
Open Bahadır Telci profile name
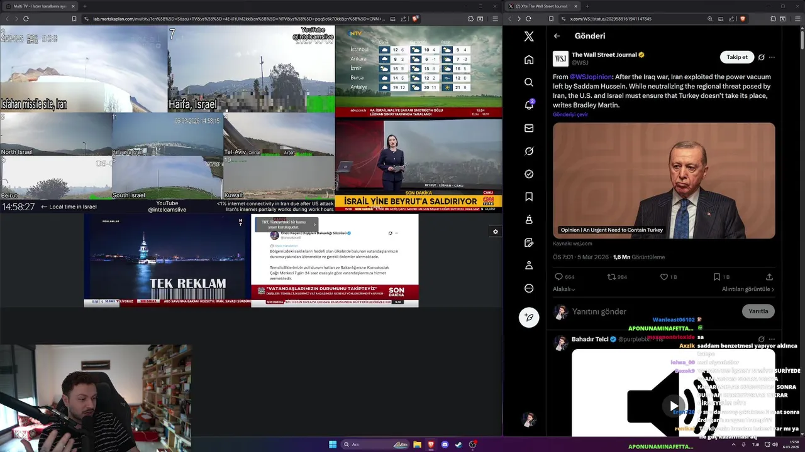pos(590,340)
